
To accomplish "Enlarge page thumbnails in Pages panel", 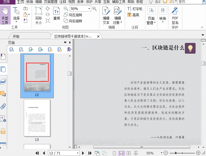I will tap(12, 50).
